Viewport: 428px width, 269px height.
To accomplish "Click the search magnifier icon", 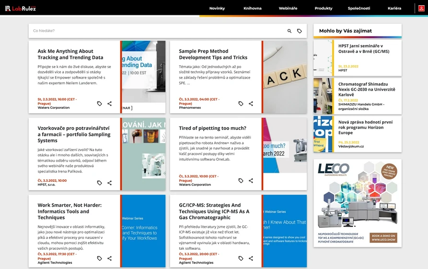I will (x=289, y=31).
